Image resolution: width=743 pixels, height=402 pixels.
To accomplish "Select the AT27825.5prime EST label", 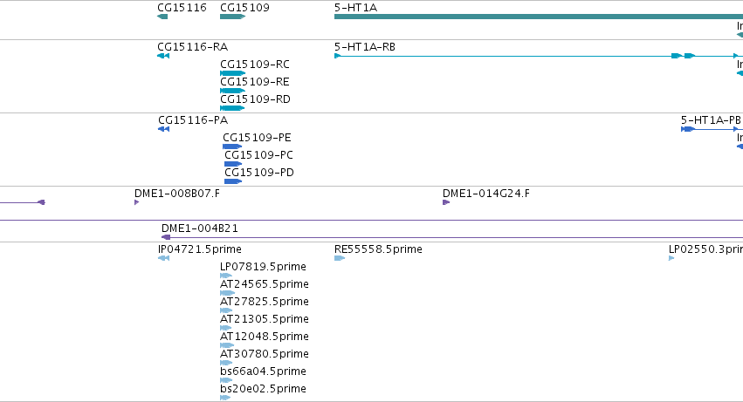I will (x=265, y=302).
